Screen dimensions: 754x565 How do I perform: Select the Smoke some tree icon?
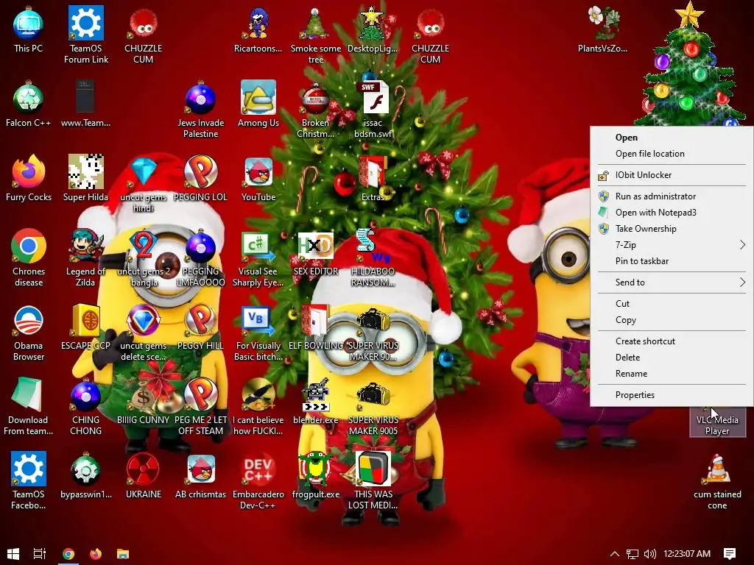point(315,35)
